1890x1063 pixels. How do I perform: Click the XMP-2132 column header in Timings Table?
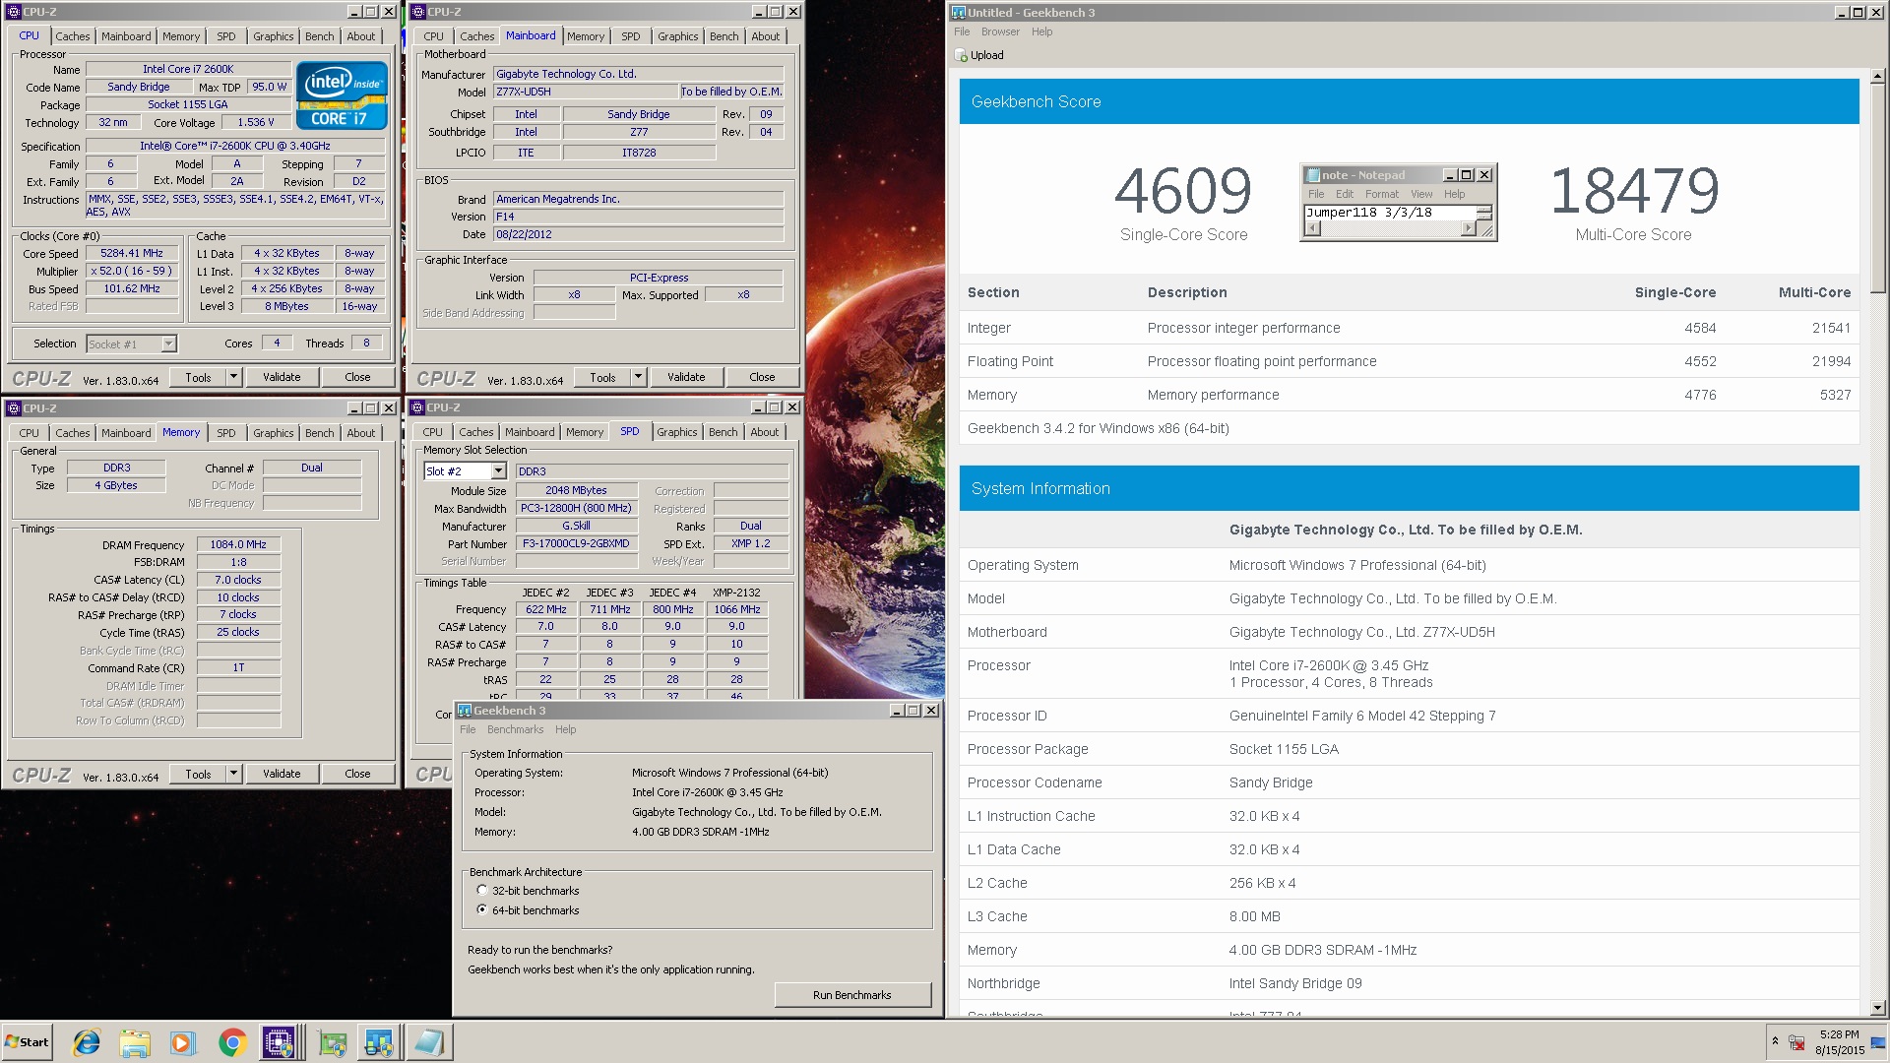736,593
